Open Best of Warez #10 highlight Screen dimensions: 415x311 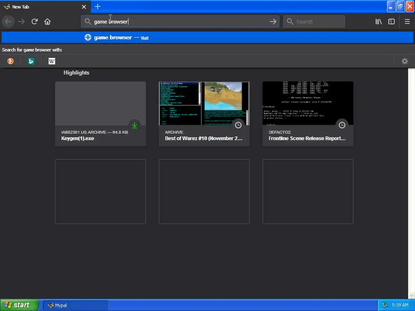204,114
